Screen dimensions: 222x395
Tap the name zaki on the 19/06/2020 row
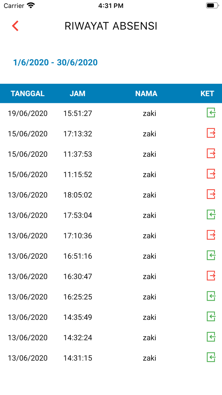coord(149,113)
